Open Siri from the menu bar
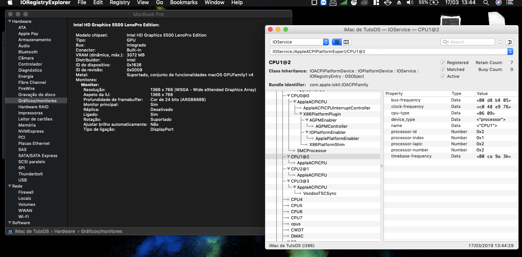The width and height of the screenshot is (522, 257). pyautogui.click(x=499, y=3)
